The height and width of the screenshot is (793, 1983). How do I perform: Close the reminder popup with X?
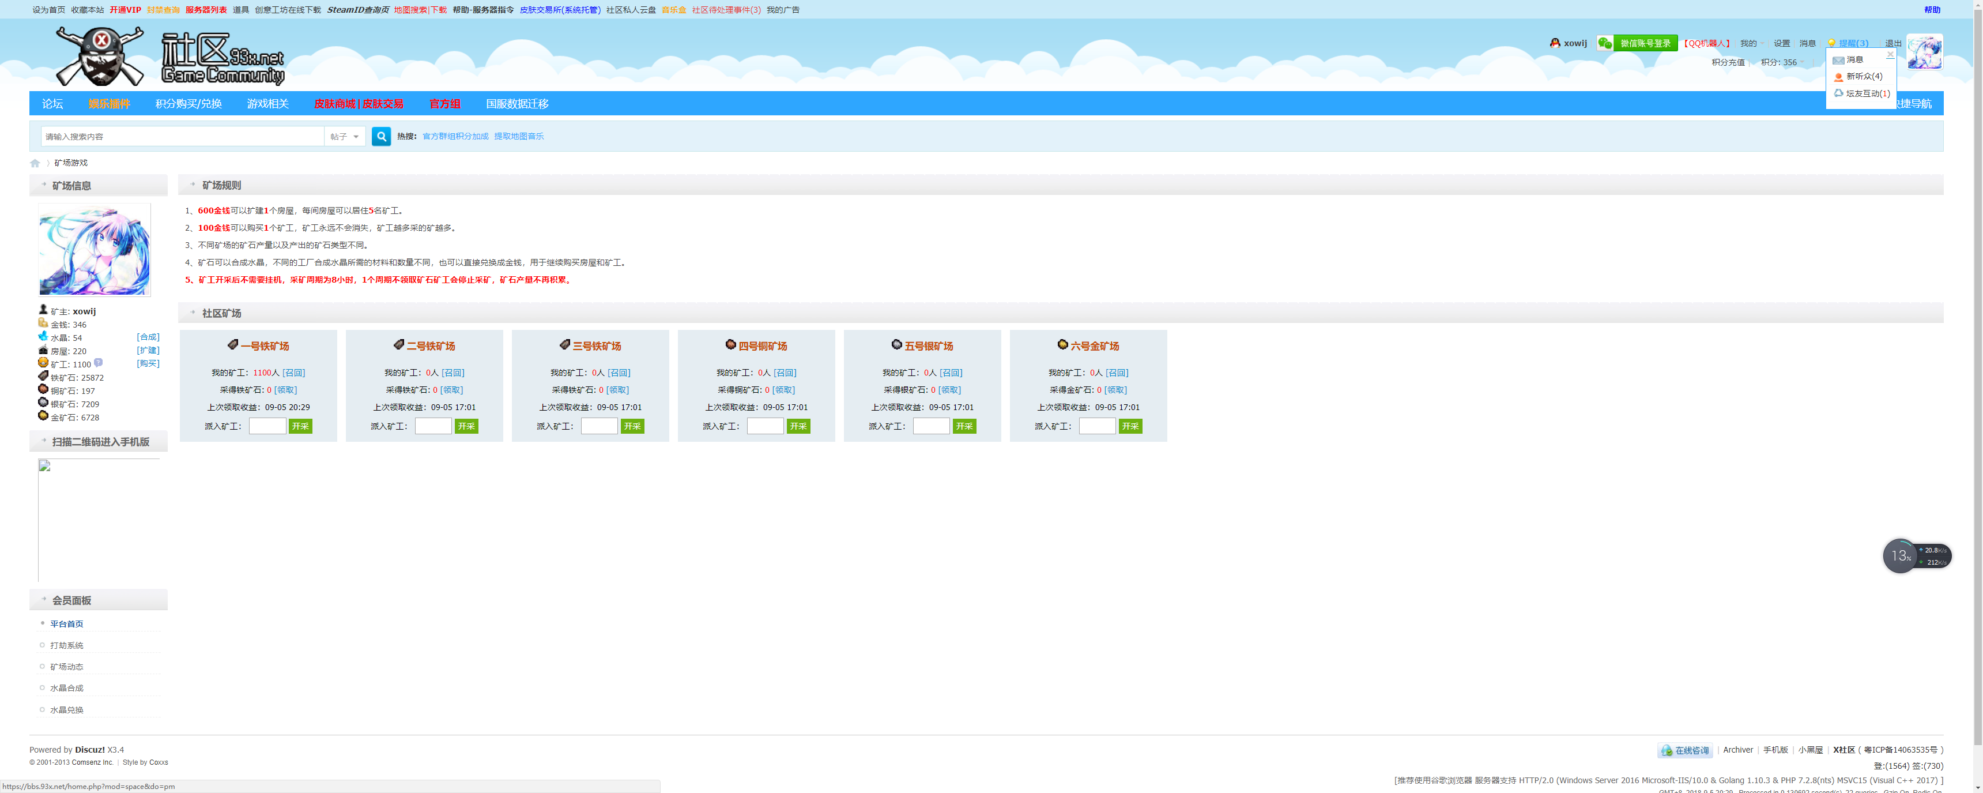coord(1890,55)
